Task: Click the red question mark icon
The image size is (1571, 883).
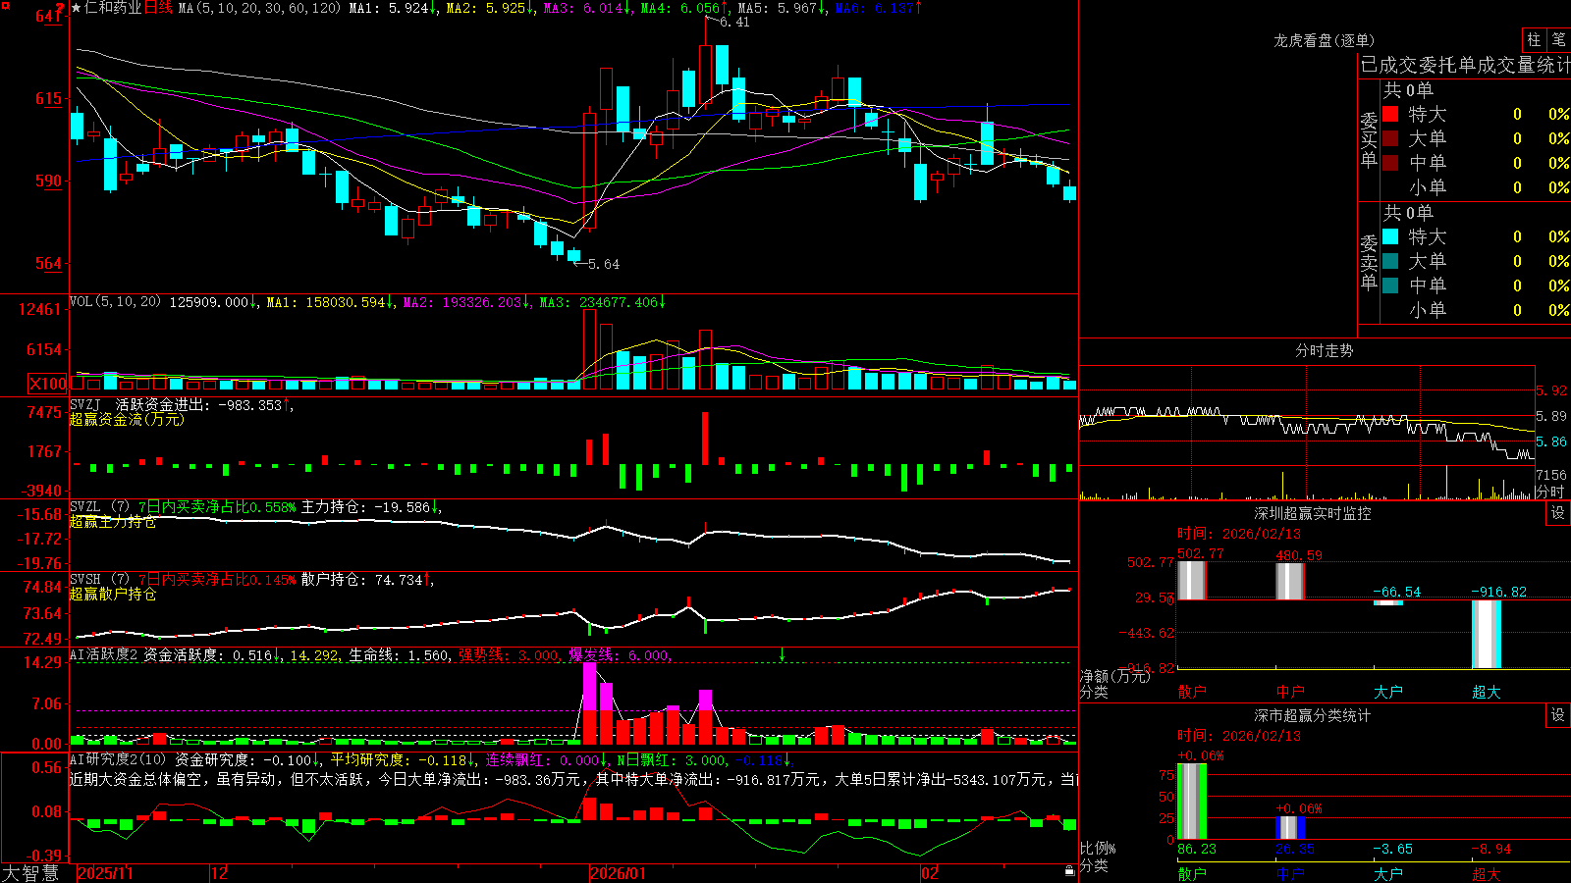Action: (61, 8)
